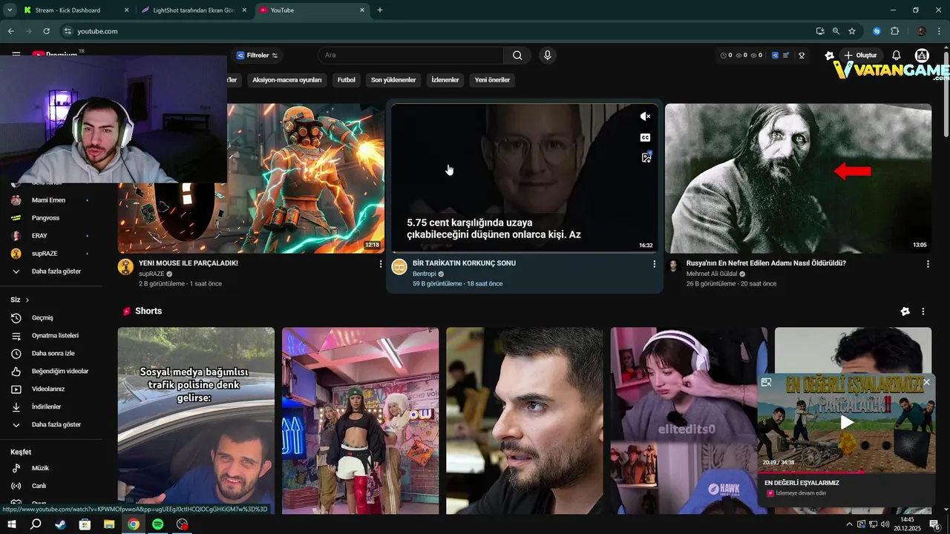Click the Oluştur create button
950x534 pixels.
862,55
